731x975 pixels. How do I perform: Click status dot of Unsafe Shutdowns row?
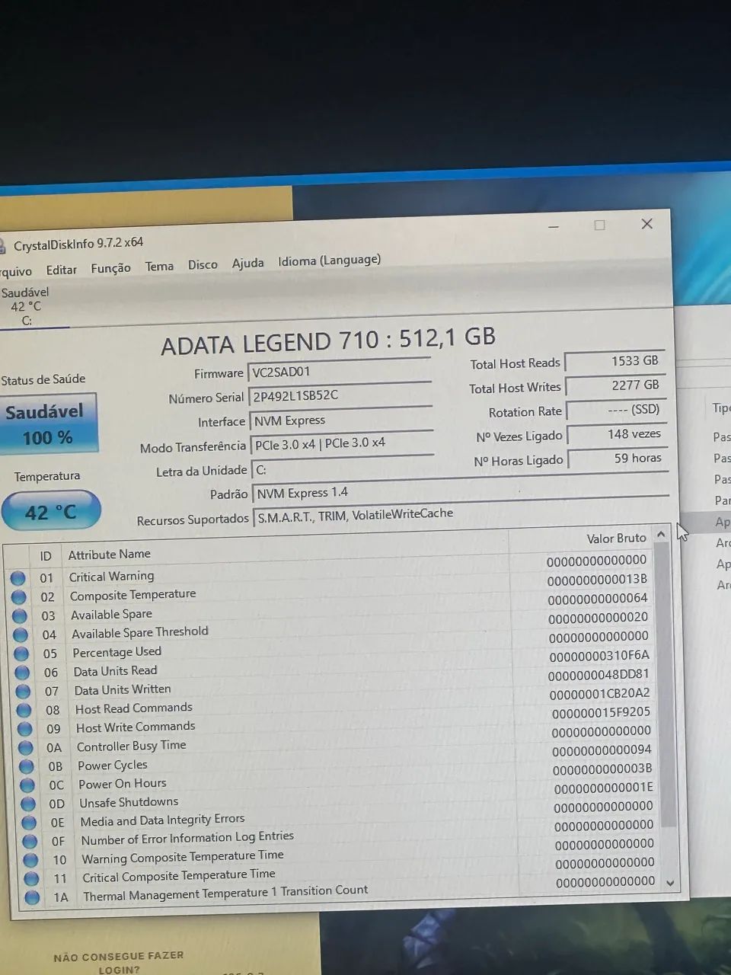28,804
